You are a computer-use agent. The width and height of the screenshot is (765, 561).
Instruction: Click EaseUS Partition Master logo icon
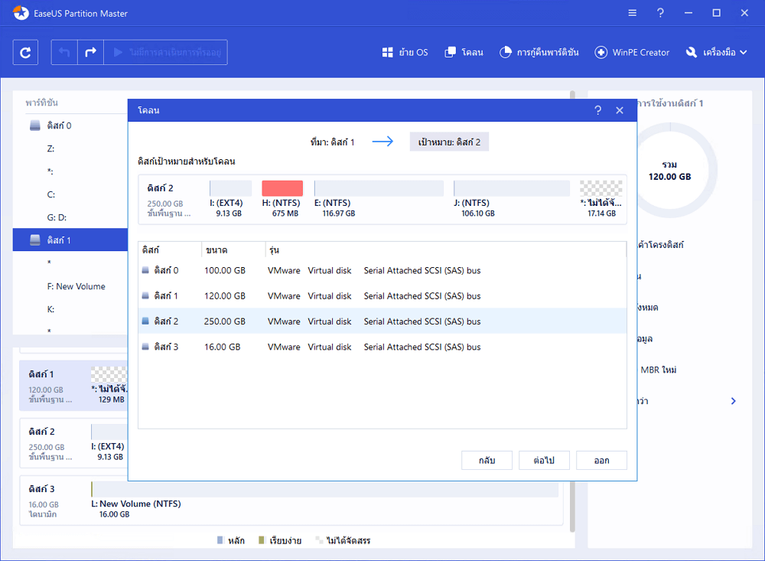coord(21,13)
